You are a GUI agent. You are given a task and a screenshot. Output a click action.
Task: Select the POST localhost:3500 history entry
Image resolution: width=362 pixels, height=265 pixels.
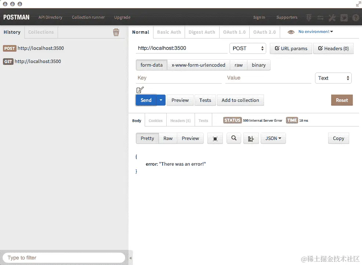click(33, 48)
